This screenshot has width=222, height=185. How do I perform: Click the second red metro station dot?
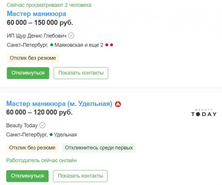pos(112,45)
